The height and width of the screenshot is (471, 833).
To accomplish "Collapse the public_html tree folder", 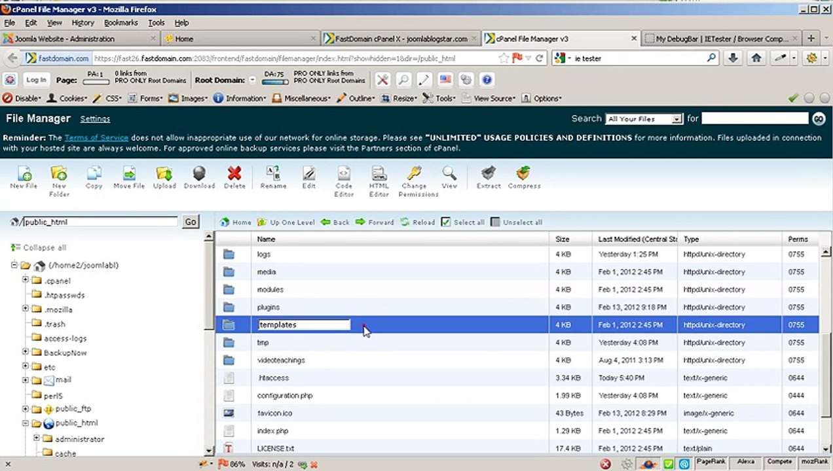I will click(26, 423).
